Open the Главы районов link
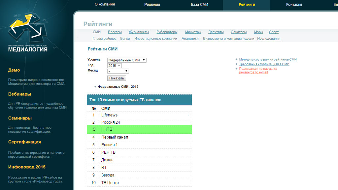 (x=104, y=39)
